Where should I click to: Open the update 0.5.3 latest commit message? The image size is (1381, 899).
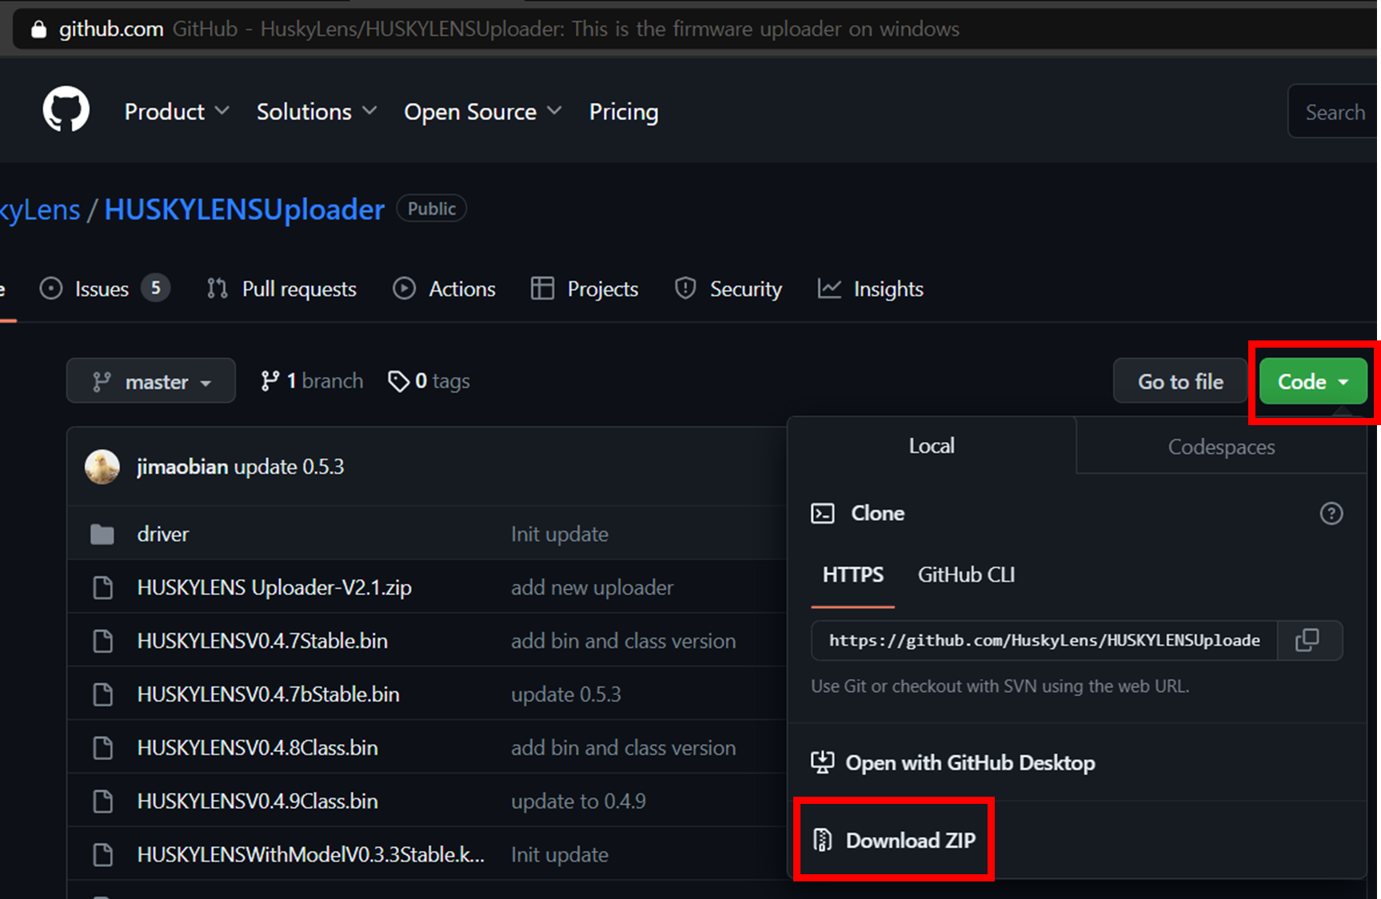289,467
